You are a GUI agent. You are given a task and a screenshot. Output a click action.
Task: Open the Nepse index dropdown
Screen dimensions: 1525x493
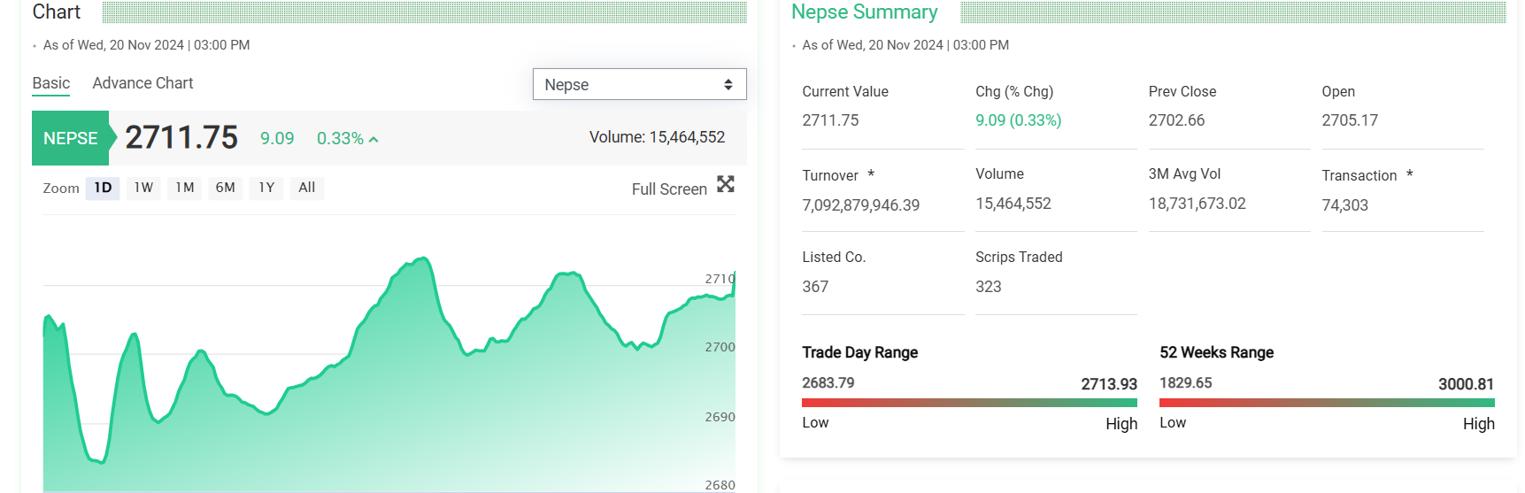(x=639, y=84)
